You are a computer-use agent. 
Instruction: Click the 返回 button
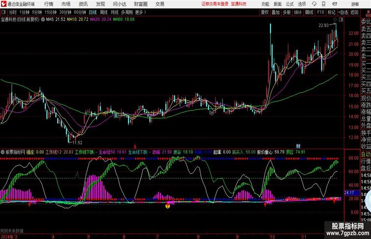point(354,12)
